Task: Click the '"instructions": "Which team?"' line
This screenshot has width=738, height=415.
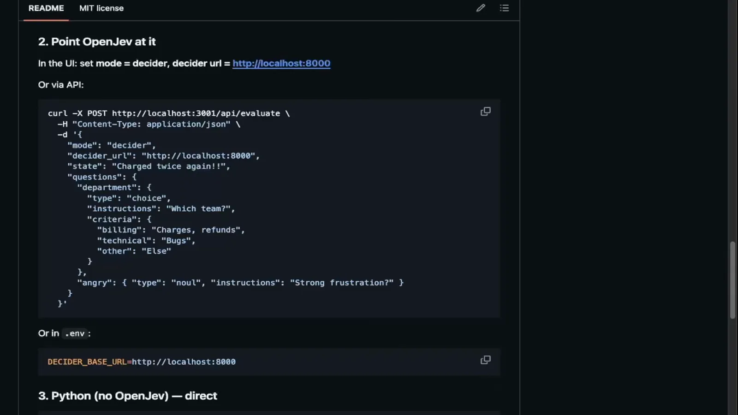Action: pos(161,209)
